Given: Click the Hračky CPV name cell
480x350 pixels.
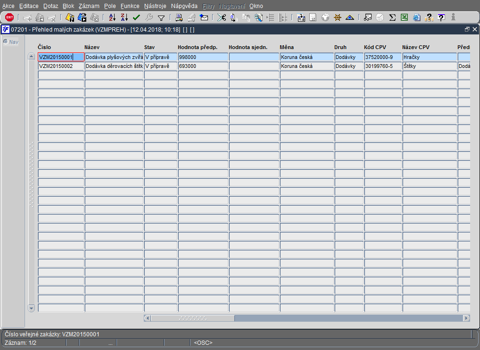Looking at the screenshot, I should click(430, 57).
